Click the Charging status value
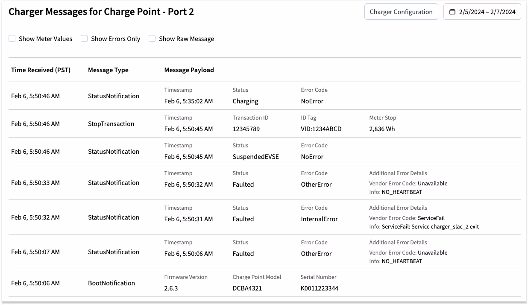528x305 pixels. tap(245, 101)
